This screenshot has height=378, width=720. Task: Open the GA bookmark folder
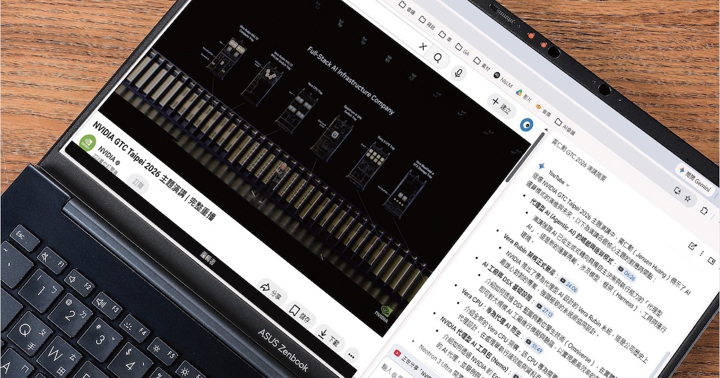pos(463,50)
